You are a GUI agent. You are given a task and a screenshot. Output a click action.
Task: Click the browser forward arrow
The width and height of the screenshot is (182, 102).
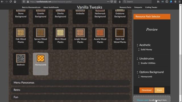pyautogui.click(x=6, y=2)
